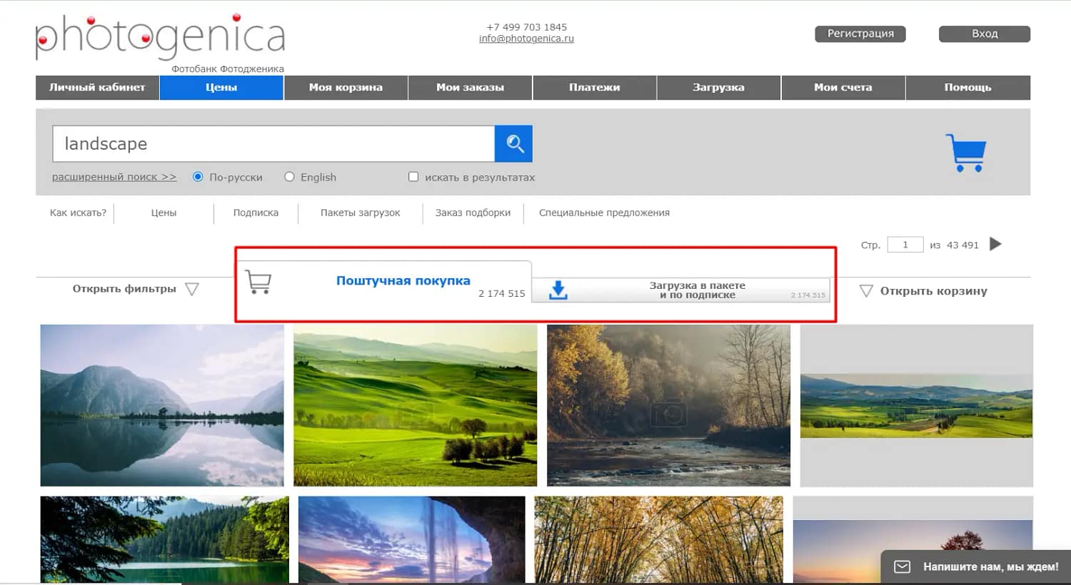Enable the искать в результатах checkbox

coord(413,176)
